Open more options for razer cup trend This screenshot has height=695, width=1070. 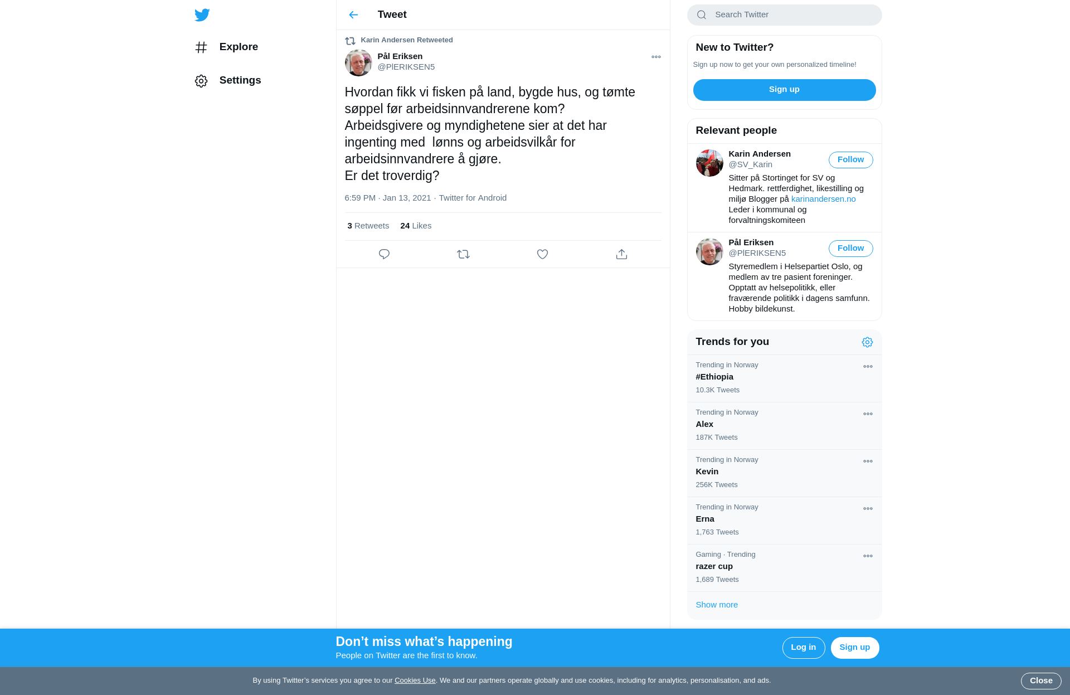[x=868, y=556]
